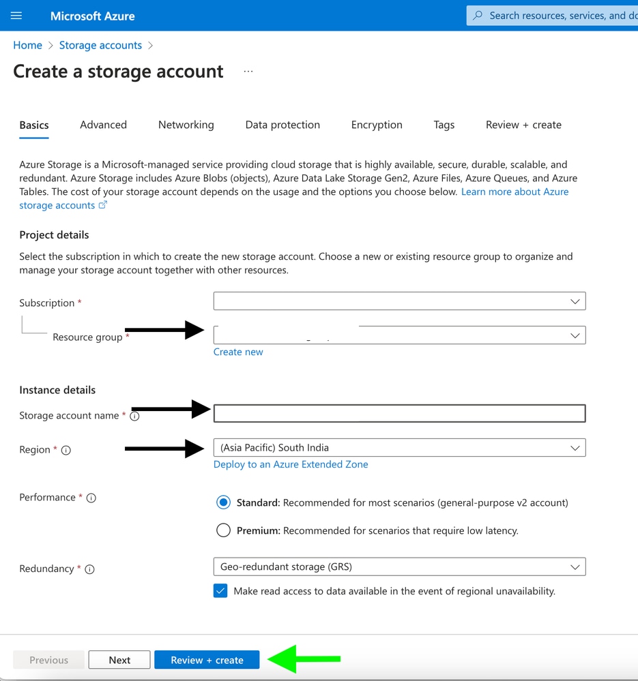638x681 pixels.
Task: Switch to the Encryption tab
Action: (x=377, y=125)
